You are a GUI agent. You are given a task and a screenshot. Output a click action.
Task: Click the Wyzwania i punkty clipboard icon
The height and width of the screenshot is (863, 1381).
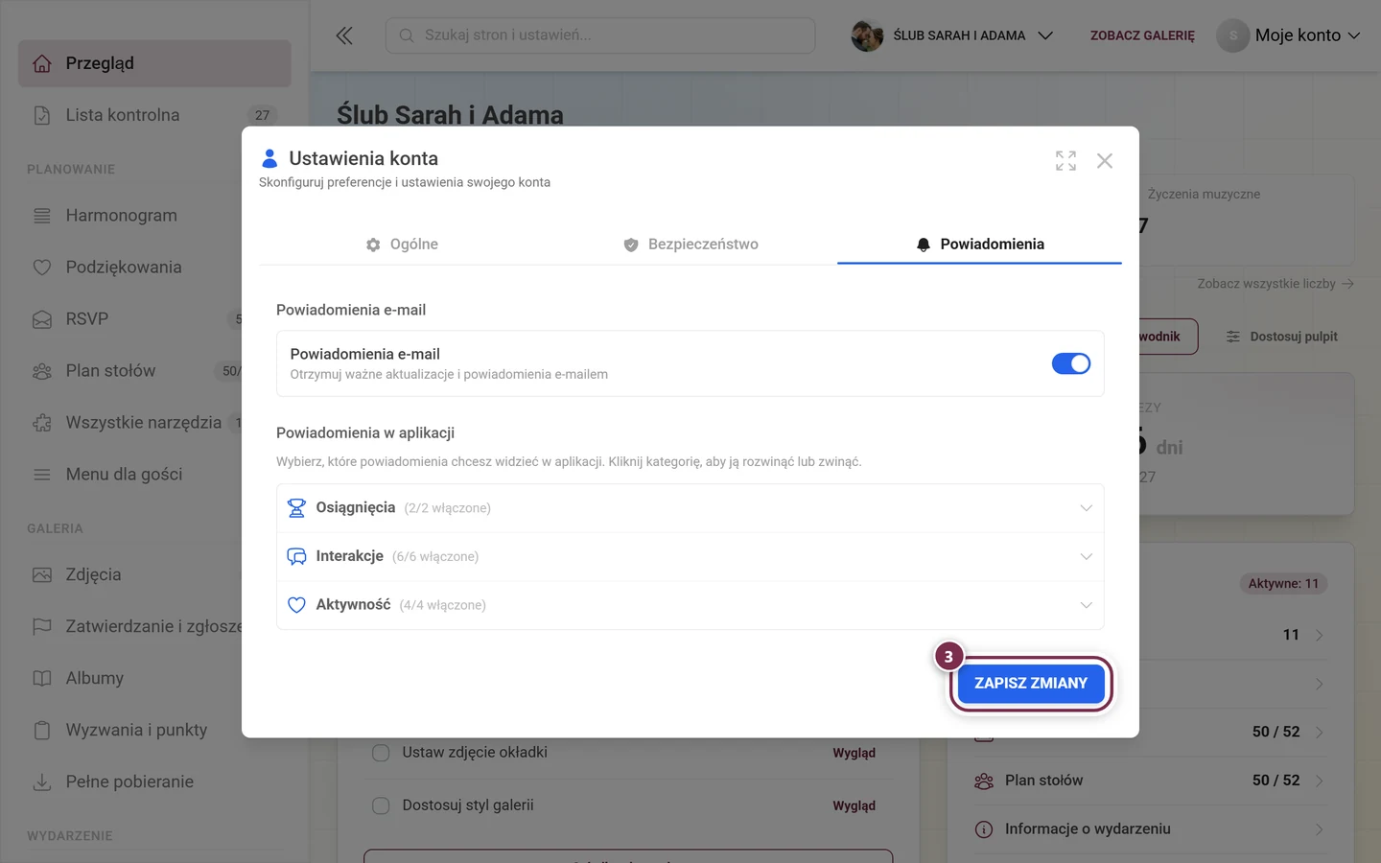click(42, 730)
